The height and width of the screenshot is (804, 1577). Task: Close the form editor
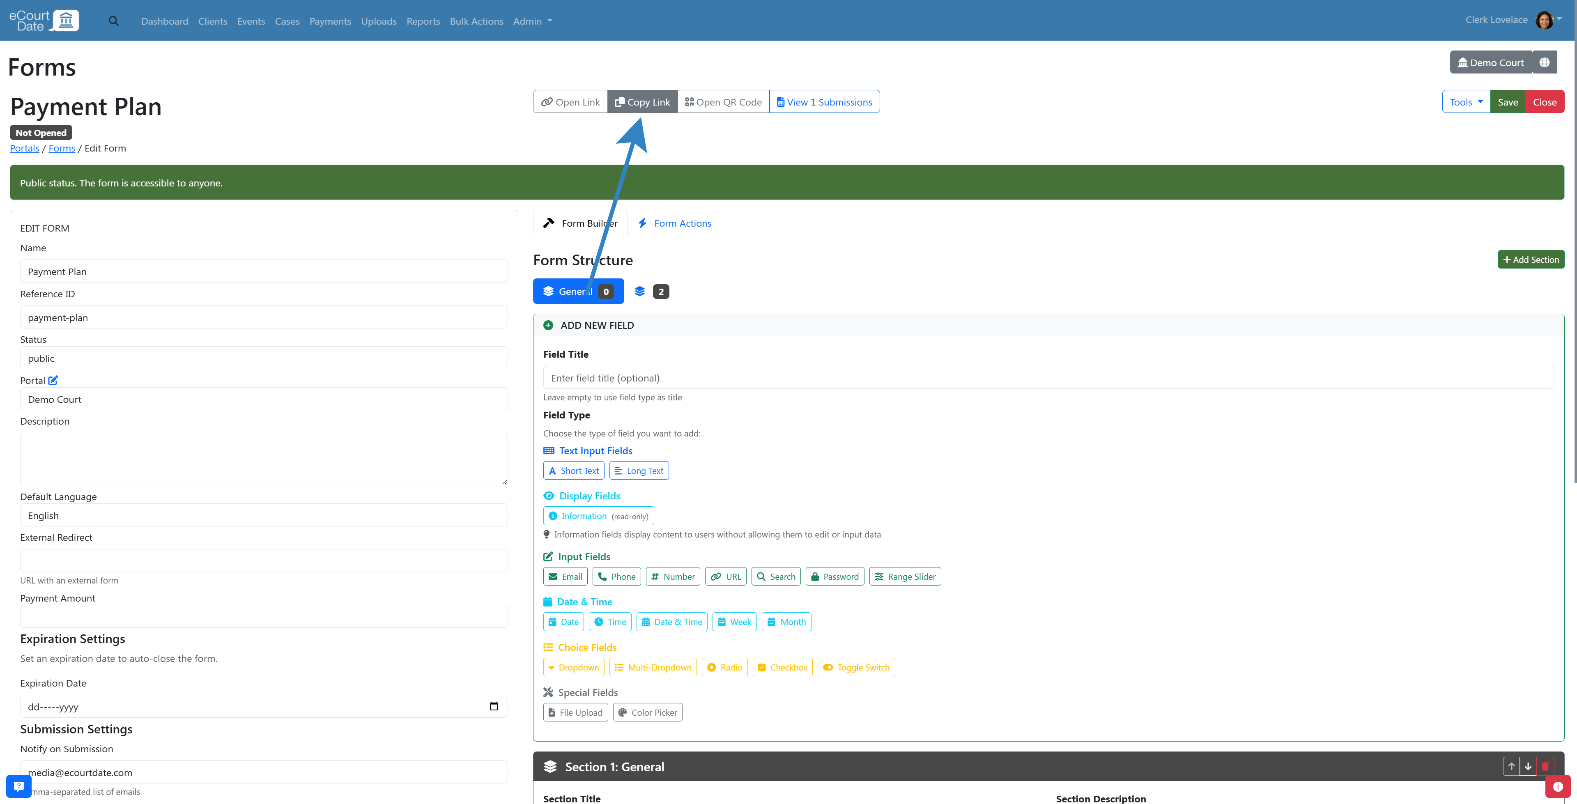(1545, 102)
